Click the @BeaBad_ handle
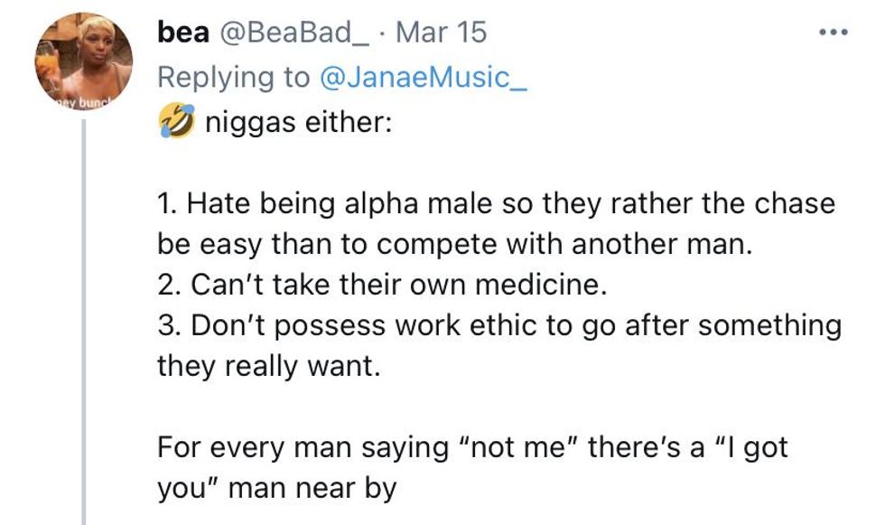Image resolution: width=885 pixels, height=525 pixels. coord(295,33)
